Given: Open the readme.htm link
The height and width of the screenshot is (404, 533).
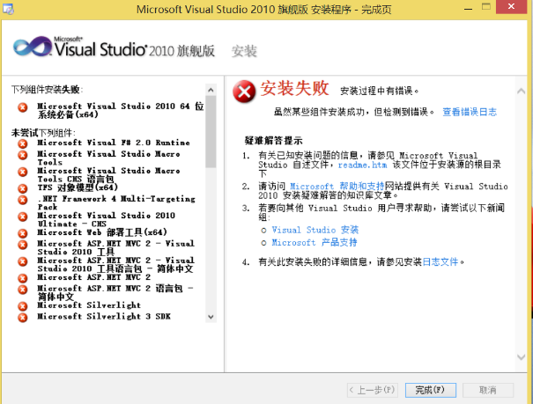Looking at the screenshot, I should [x=362, y=165].
